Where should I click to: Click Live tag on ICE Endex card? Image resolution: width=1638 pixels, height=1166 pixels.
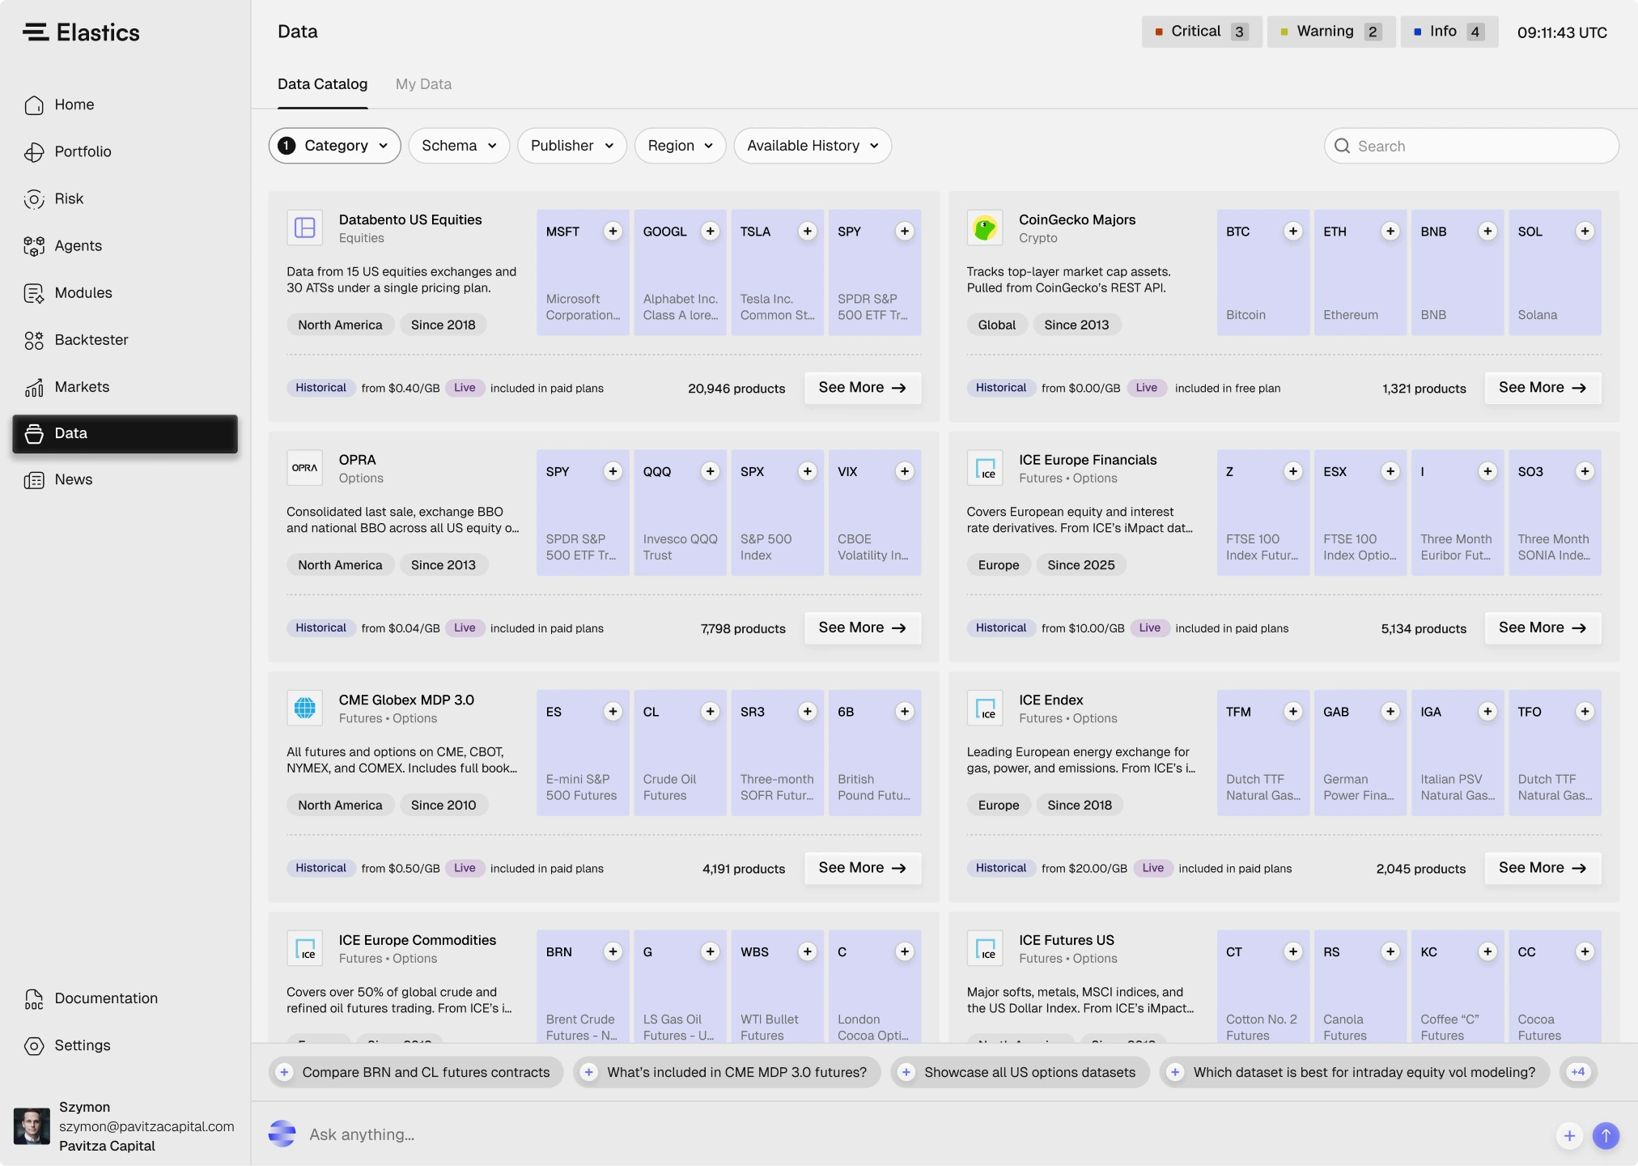click(1152, 868)
